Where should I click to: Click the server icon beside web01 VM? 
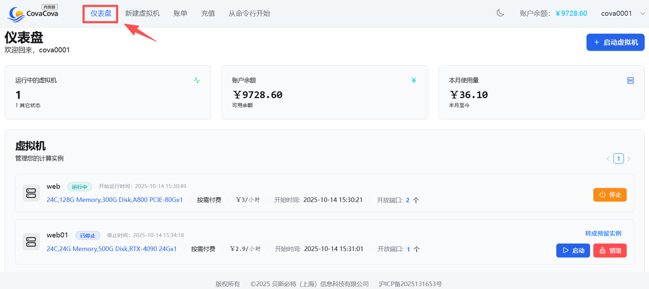point(31,241)
